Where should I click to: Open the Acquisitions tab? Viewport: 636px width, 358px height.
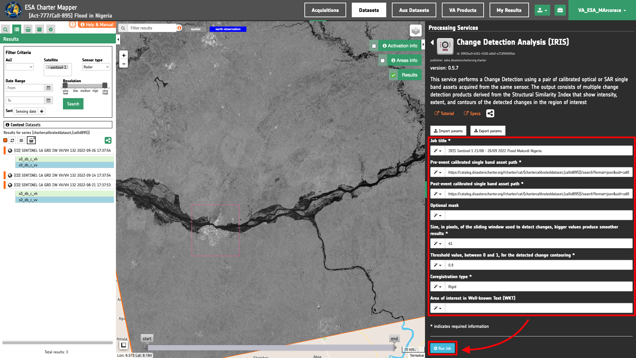[x=325, y=10]
